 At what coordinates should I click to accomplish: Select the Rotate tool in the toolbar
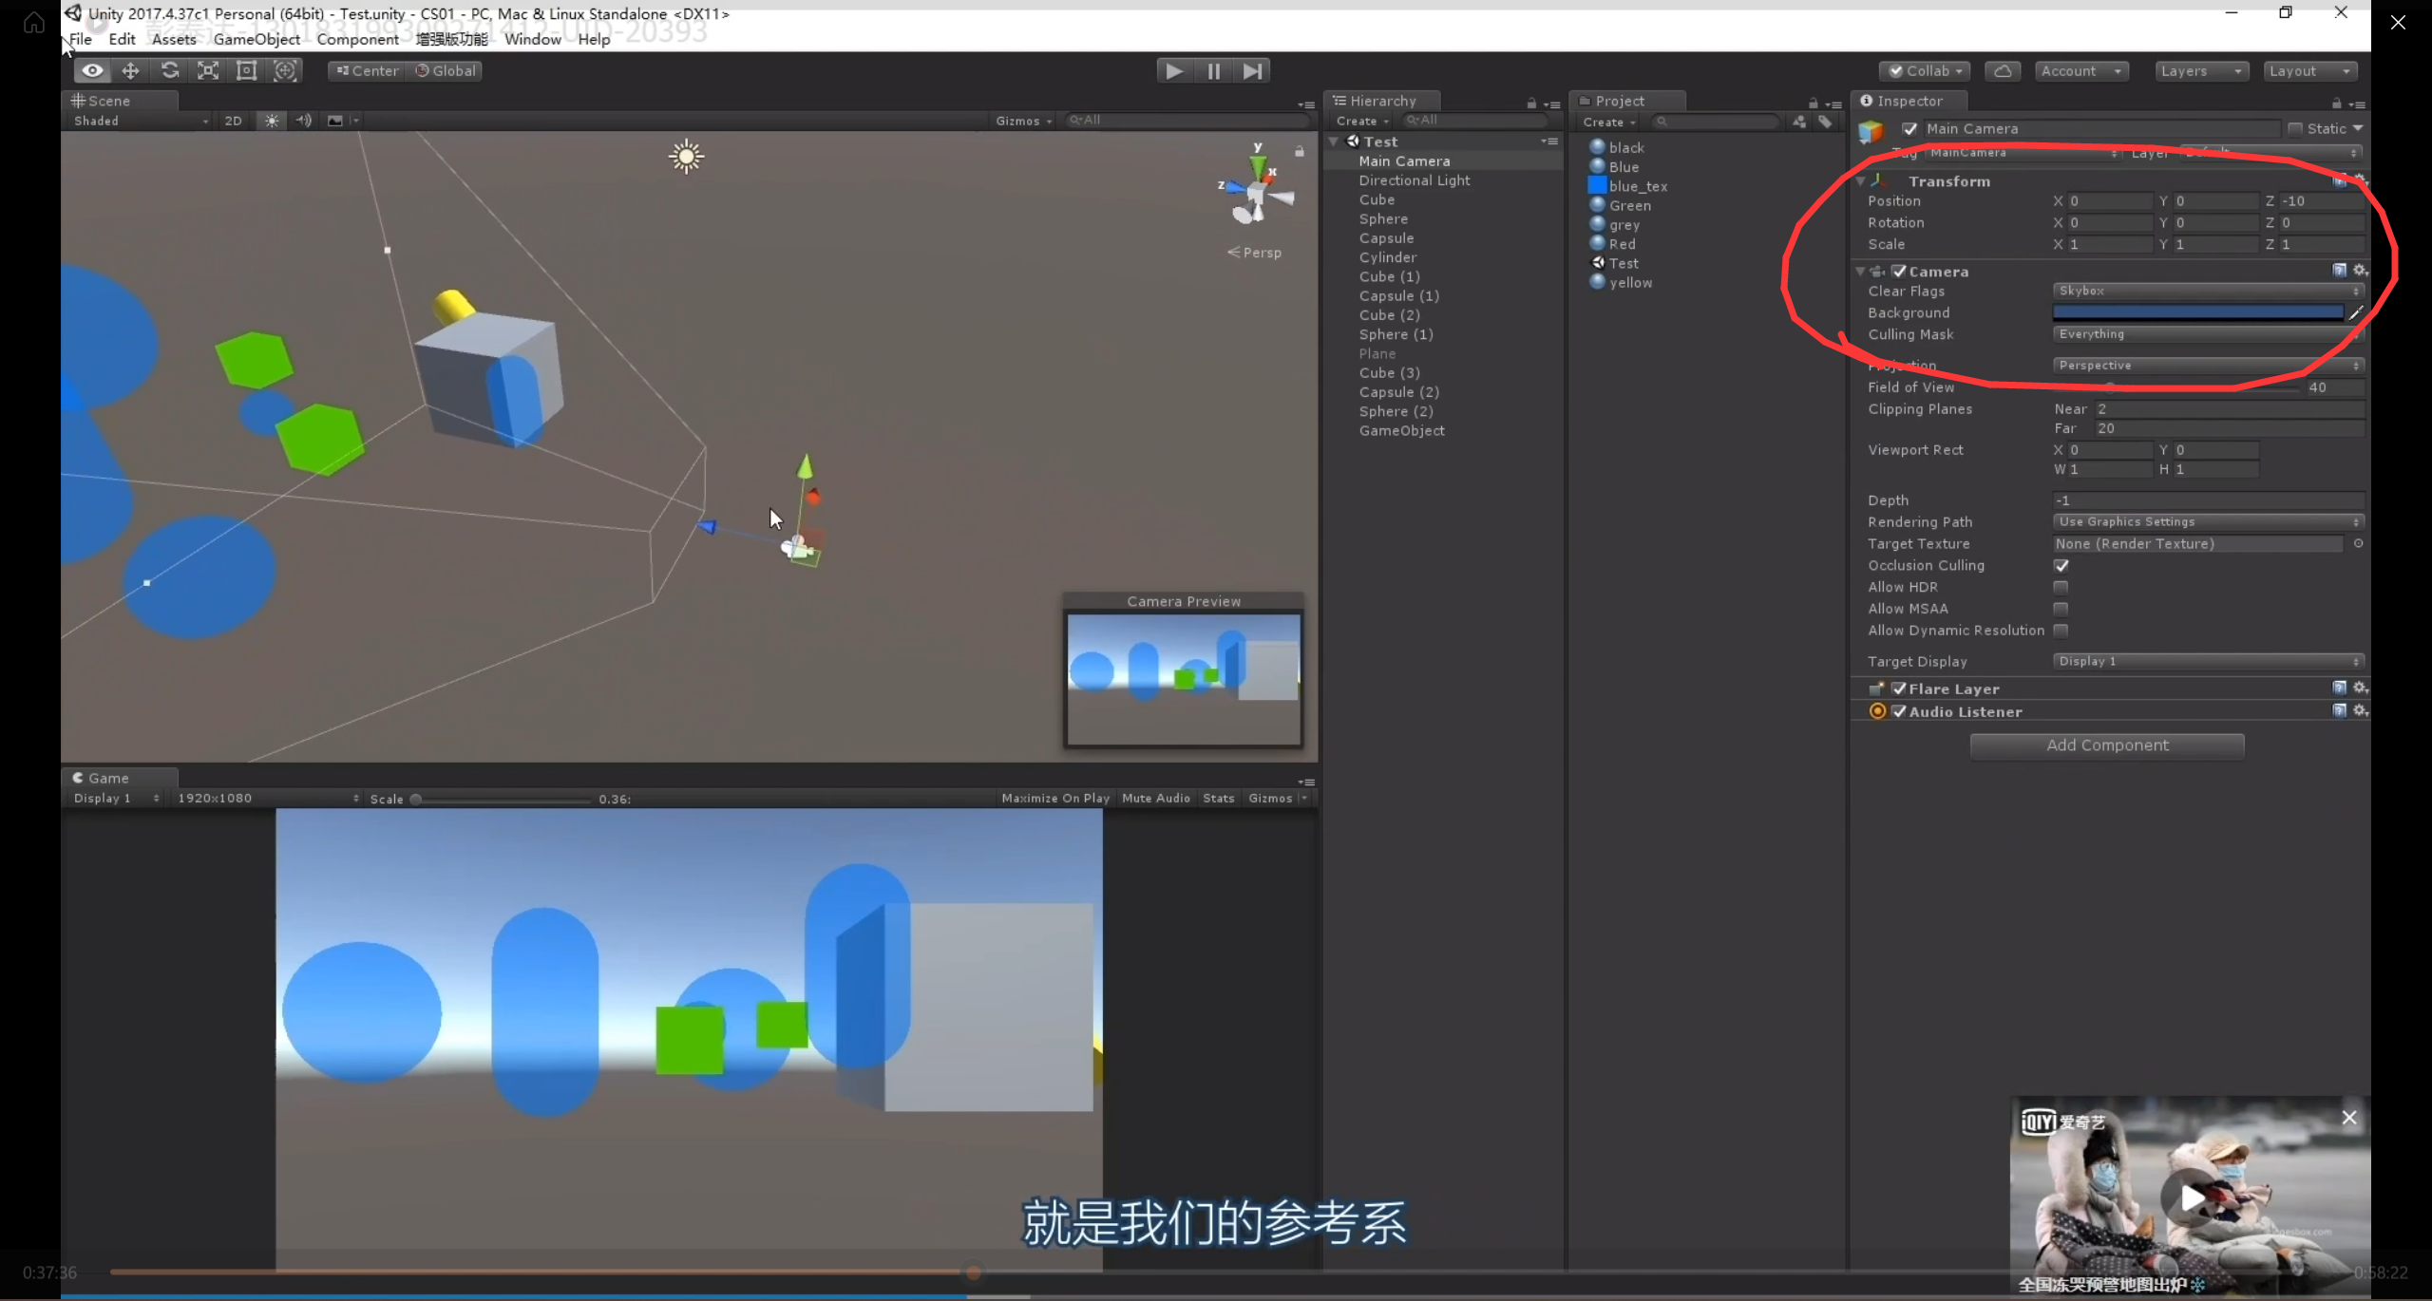[x=169, y=71]
